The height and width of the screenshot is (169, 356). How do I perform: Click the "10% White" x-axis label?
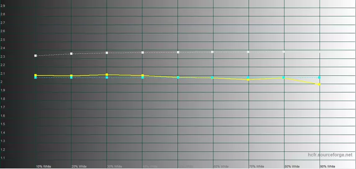44,166
